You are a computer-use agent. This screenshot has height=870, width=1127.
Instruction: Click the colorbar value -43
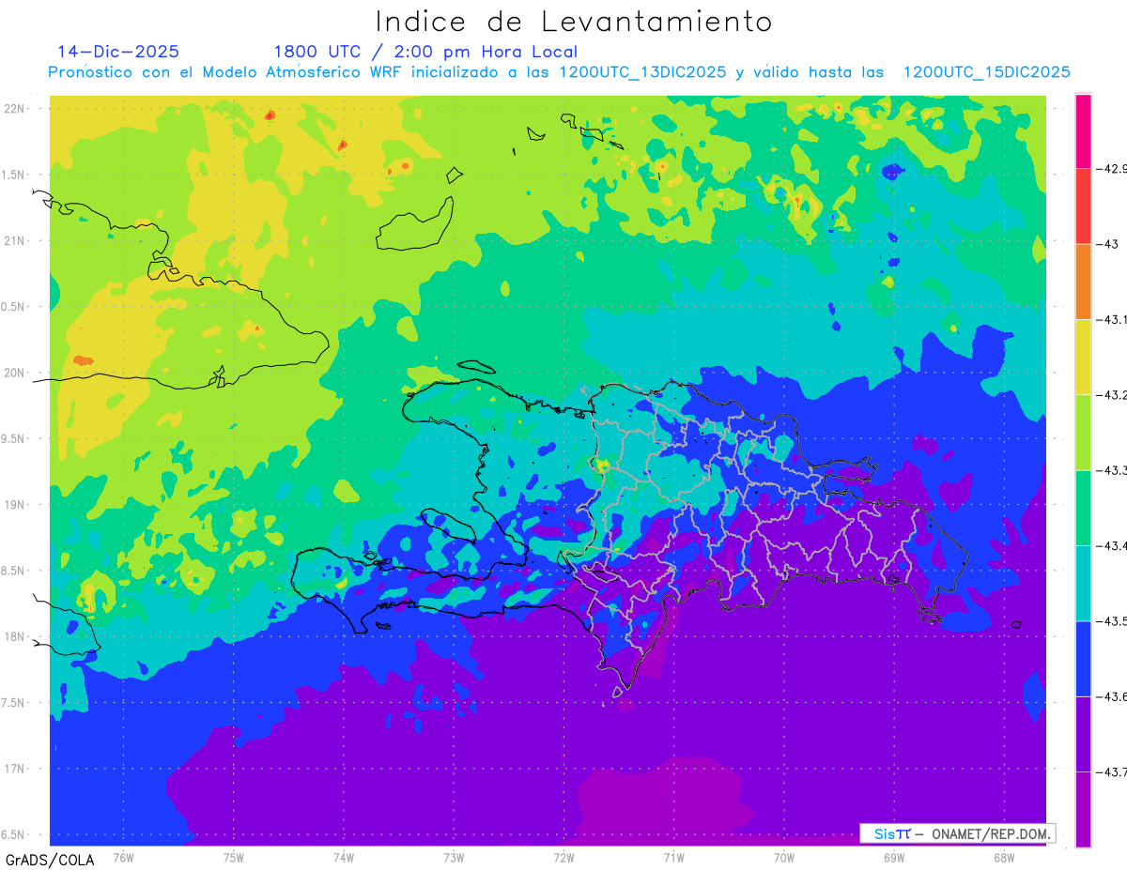tap(1106, 244)
